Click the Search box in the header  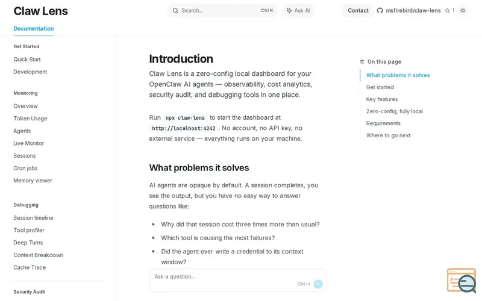pos(222,10)
